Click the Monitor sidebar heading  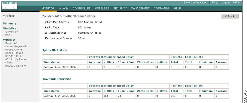pyautogui.click(x=9, y=16)
